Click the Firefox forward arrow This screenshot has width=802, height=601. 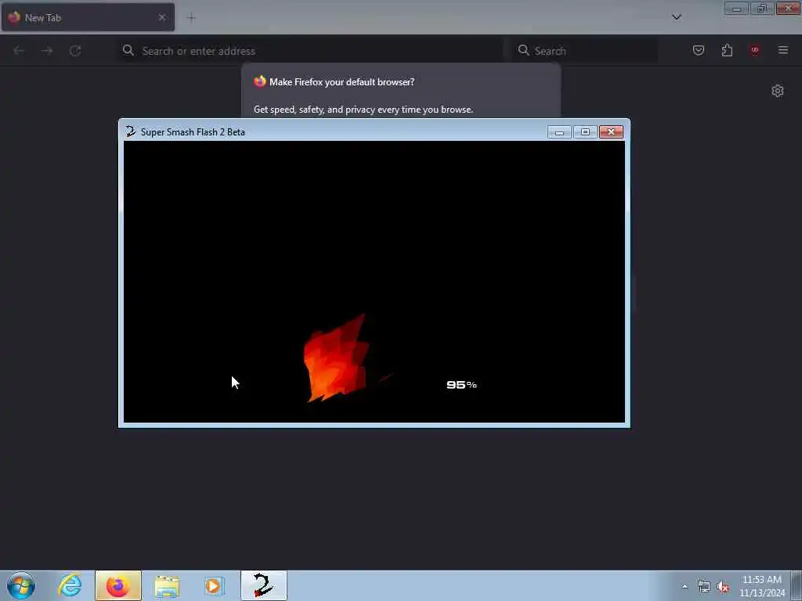tap(47, 51)
